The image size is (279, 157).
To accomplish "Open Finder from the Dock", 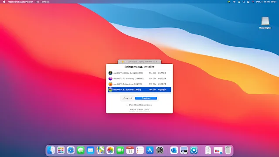I will click(x=51, y=150).
